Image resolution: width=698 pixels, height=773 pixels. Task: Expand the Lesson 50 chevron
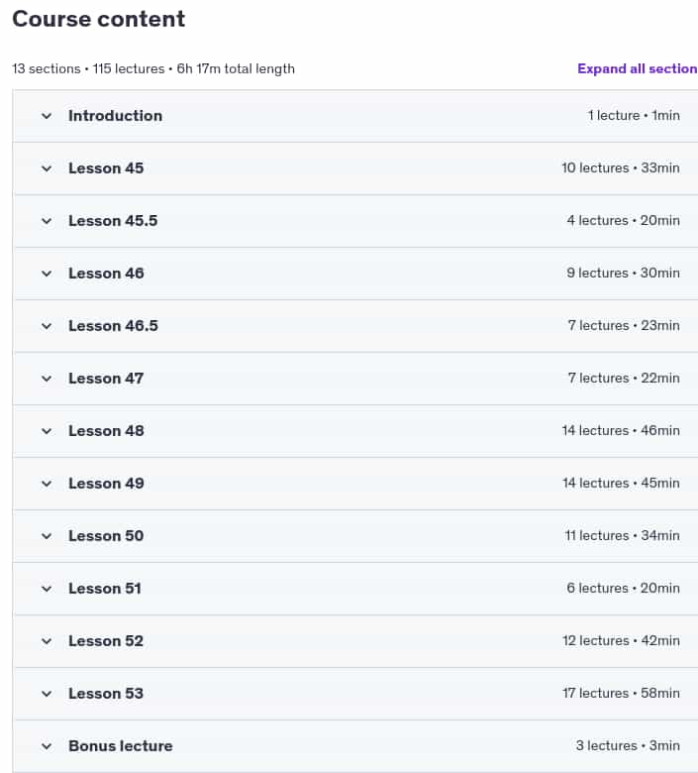(x=47, y=536)
